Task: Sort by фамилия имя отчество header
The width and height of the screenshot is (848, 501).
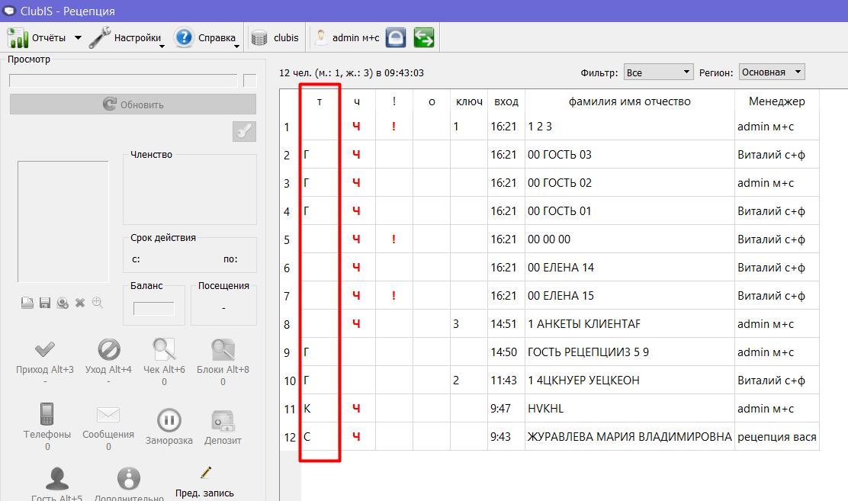Action: coord(629,101)
